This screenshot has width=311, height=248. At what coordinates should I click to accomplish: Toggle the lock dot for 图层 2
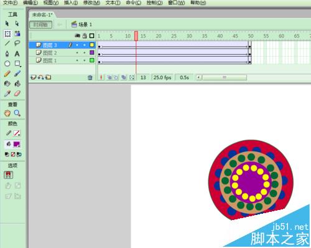pos(85,53)
